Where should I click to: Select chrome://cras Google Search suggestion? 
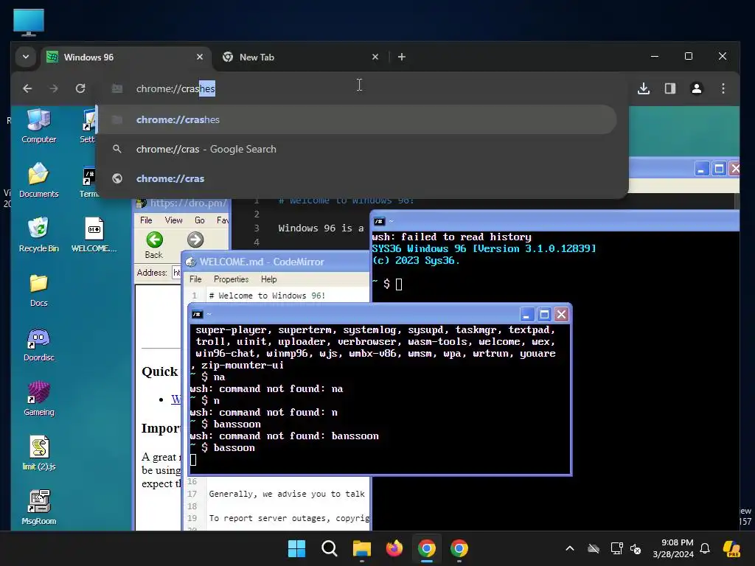(358, 149)
